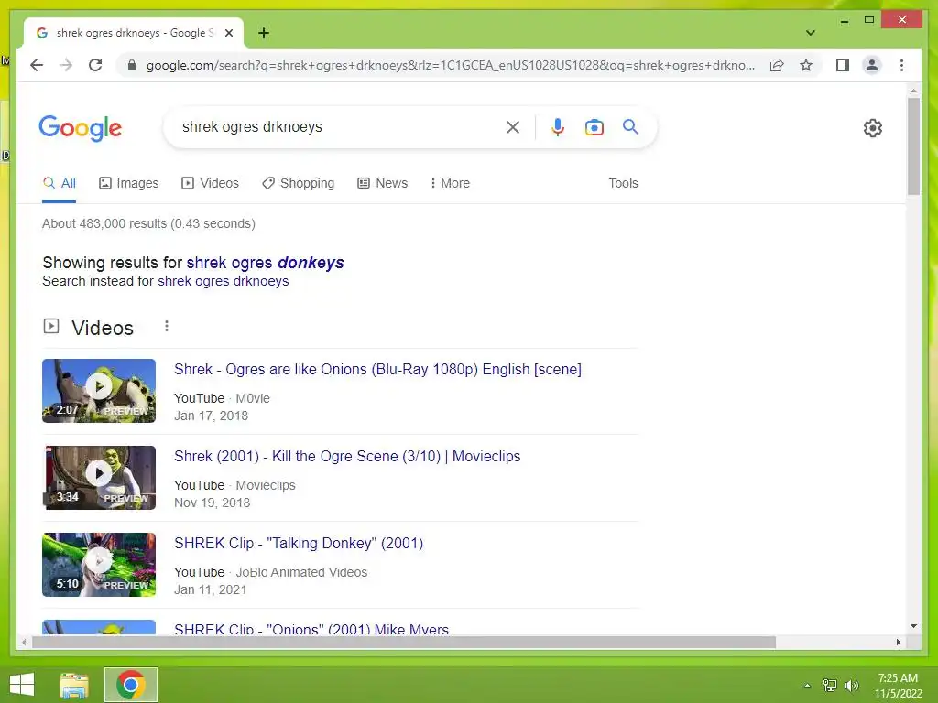
Task: Expand the More search filters
Action: (x=450, y=183)
